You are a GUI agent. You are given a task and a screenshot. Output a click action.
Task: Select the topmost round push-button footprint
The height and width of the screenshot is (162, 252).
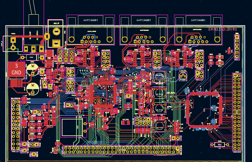159,77
